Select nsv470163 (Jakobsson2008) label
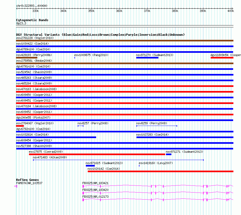Viewport: 241px width, 215px height. 37,89
